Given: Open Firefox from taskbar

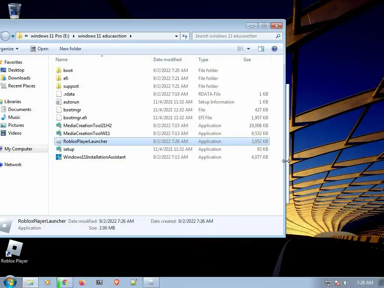Looking at the screenshot, I should point(82,283).
